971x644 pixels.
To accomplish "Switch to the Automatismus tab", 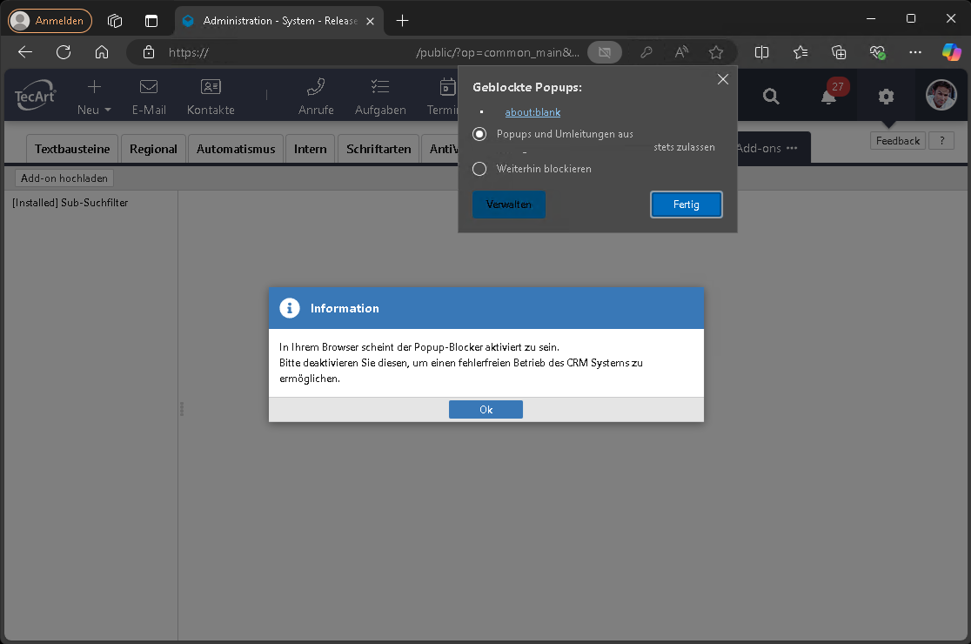I will pyautogui.click(x=236, y=149).
